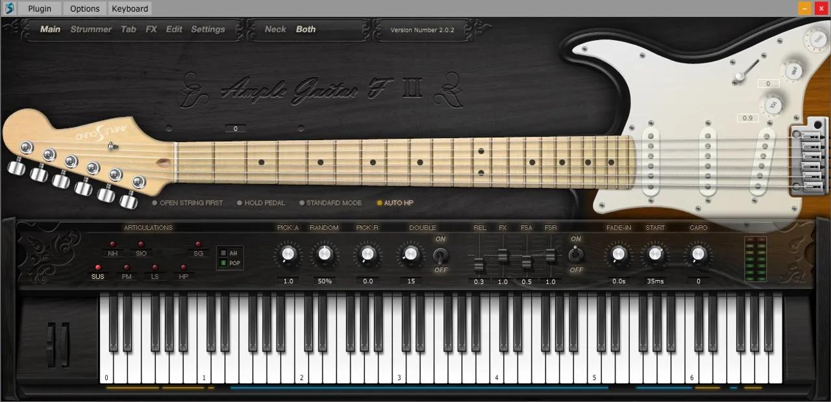Image resolution: width=831 pixels, height=402 pixels.
Task: Switch to the Main tab
Action: pos(50,29)
